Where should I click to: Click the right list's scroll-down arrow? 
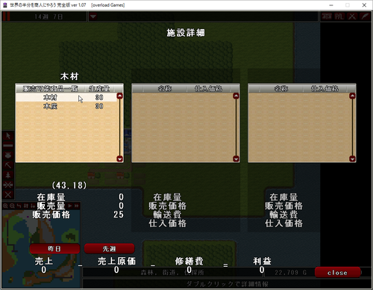pyautogui.click(x=352, y=158)
